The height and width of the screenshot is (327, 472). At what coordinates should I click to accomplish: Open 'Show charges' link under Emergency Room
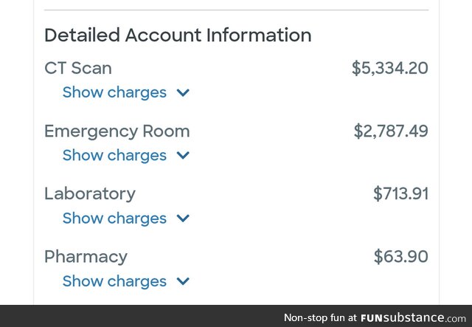pyautogui.click(x=114, y=155)
